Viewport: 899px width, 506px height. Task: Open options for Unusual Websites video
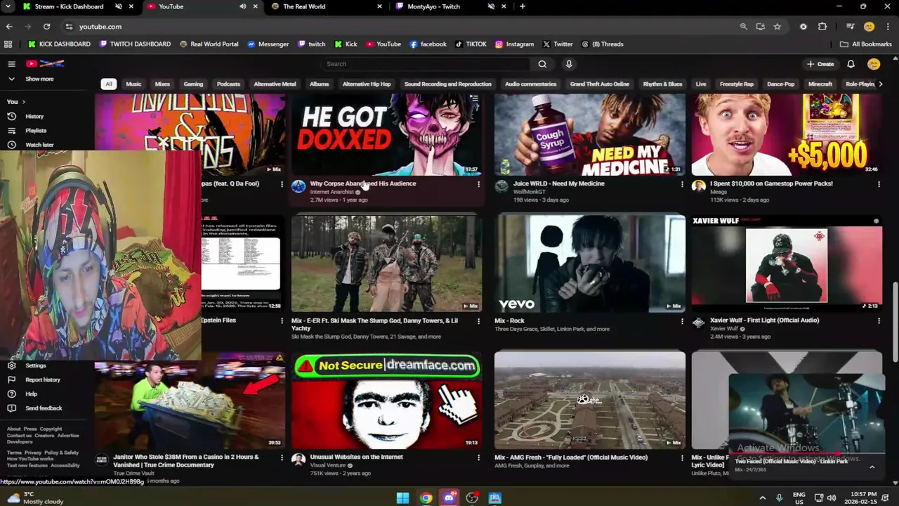[478, 458]
